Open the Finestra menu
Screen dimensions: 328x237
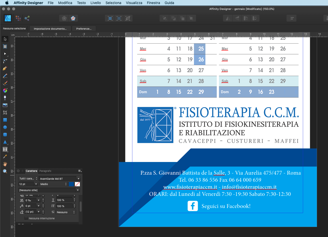[154, 3]
